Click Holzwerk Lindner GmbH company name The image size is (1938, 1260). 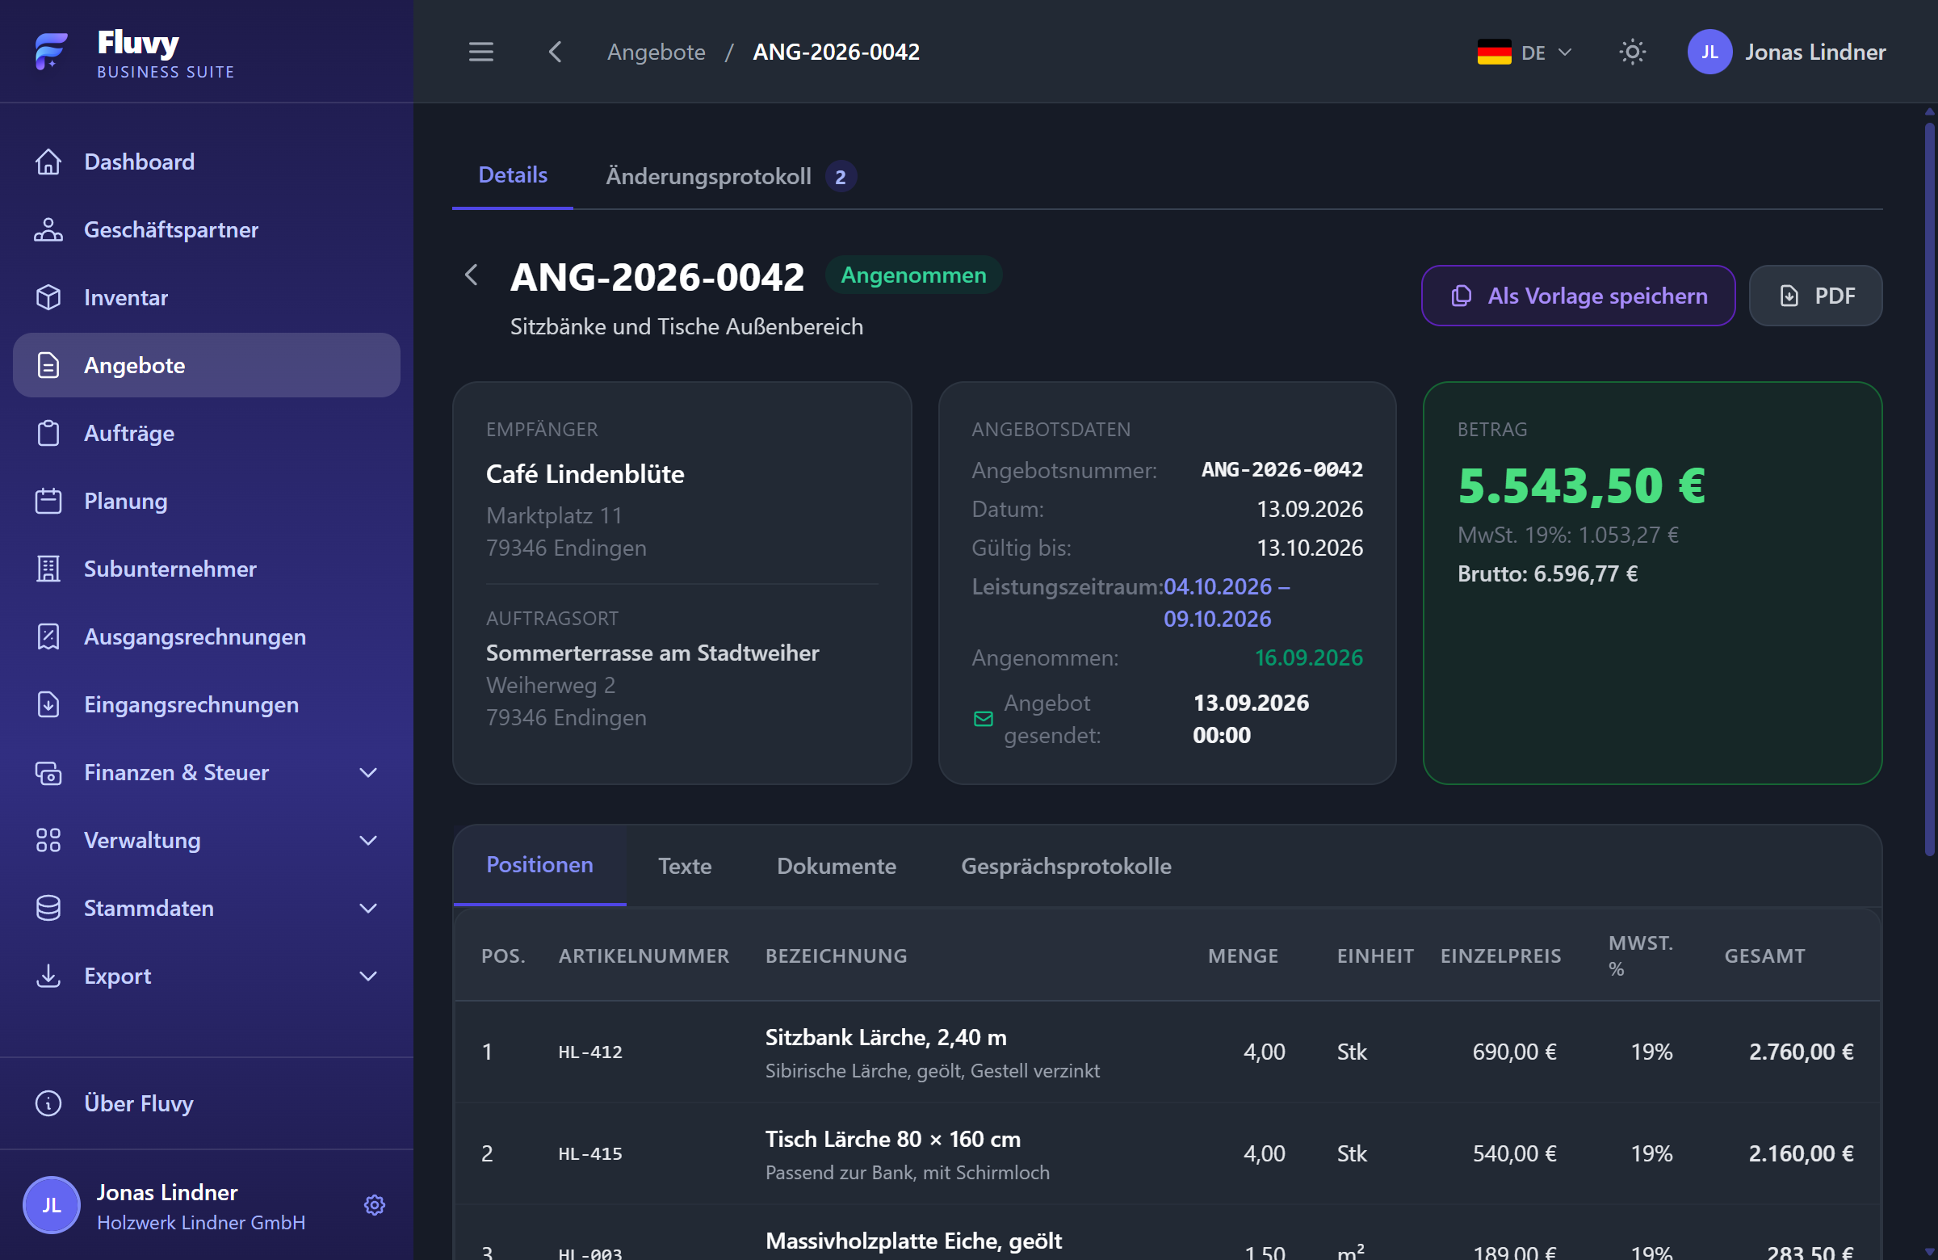(201, 1223)
